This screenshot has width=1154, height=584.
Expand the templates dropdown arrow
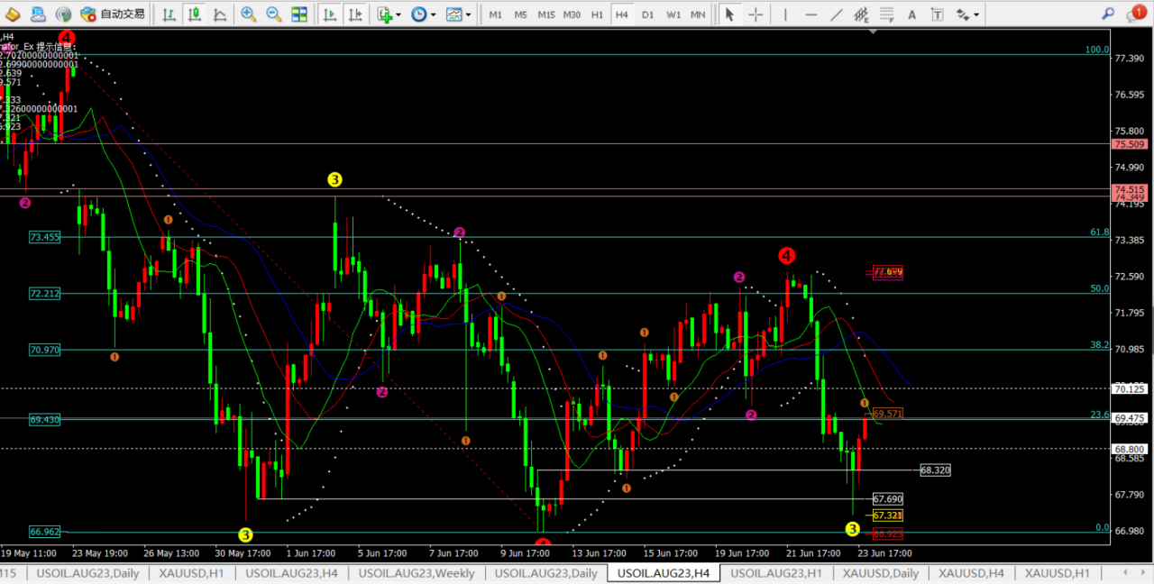tap(469, 14)
